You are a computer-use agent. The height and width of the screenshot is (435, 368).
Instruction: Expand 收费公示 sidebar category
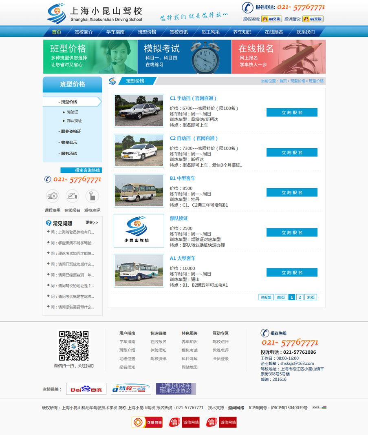[x=69, y=143]
